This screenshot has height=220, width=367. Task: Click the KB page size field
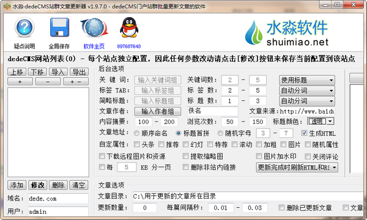127,167
